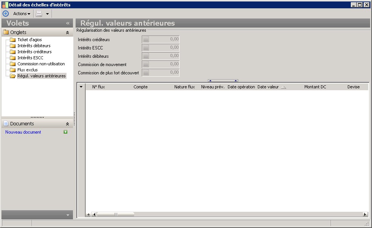Select Intérêts ESCC in the Onglets tree
This screenshot has width=372, height=228.
point(30,58)
